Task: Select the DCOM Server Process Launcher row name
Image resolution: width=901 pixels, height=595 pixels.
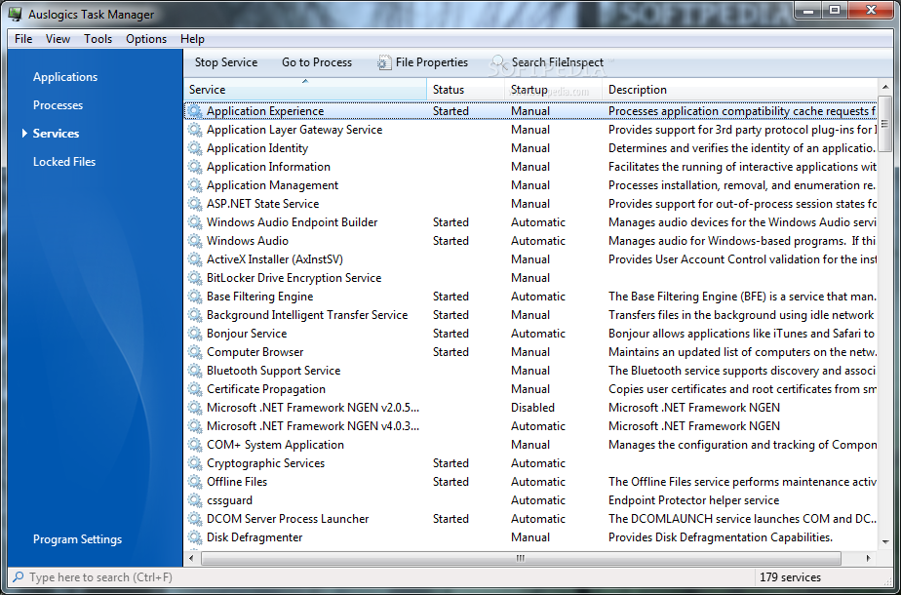Action: coord(288,519)
